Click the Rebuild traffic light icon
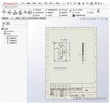This screenshot has height=104, width=110. [96, 3]
